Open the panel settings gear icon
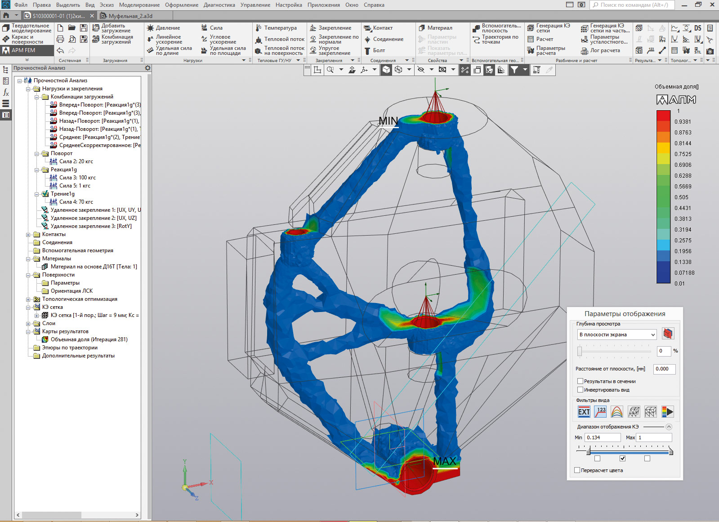 [x=147, y=68]
